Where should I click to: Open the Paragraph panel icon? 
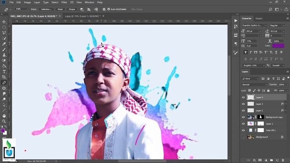coord(236,43)
